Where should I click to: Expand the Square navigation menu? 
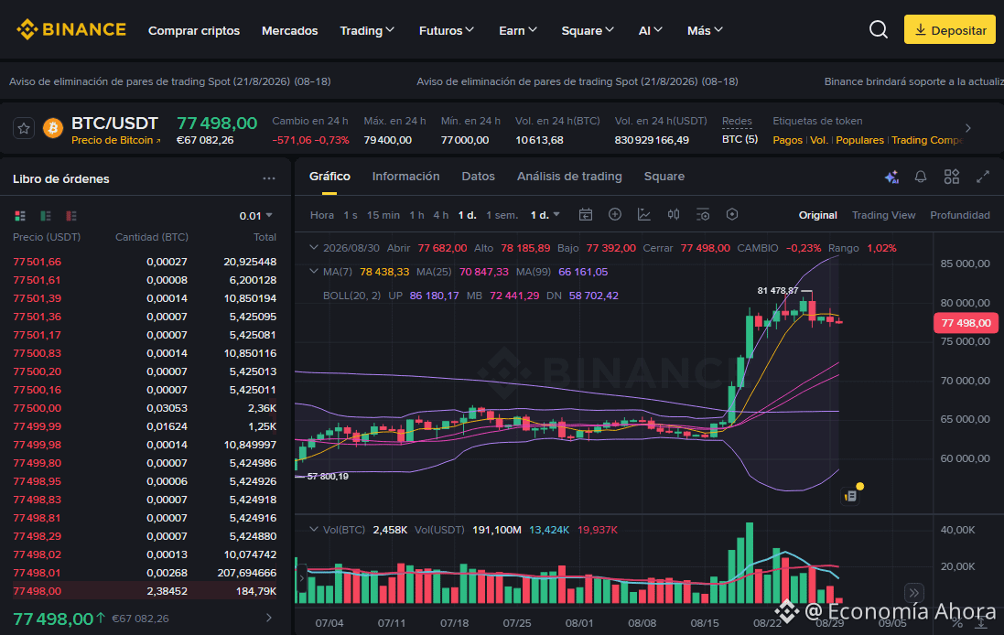point(588,30)
